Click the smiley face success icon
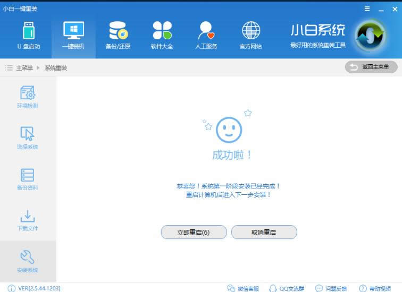The height and width of the screenshot is (292, 402). click(229, 130)
